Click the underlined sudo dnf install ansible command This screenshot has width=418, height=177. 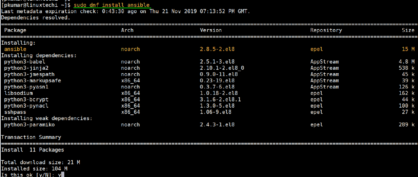point(112,5)
